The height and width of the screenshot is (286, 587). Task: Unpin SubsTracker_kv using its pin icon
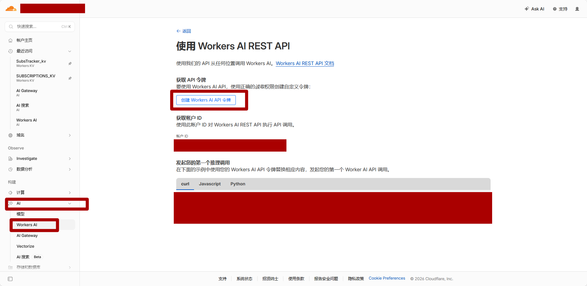click(x=70, y=64)
